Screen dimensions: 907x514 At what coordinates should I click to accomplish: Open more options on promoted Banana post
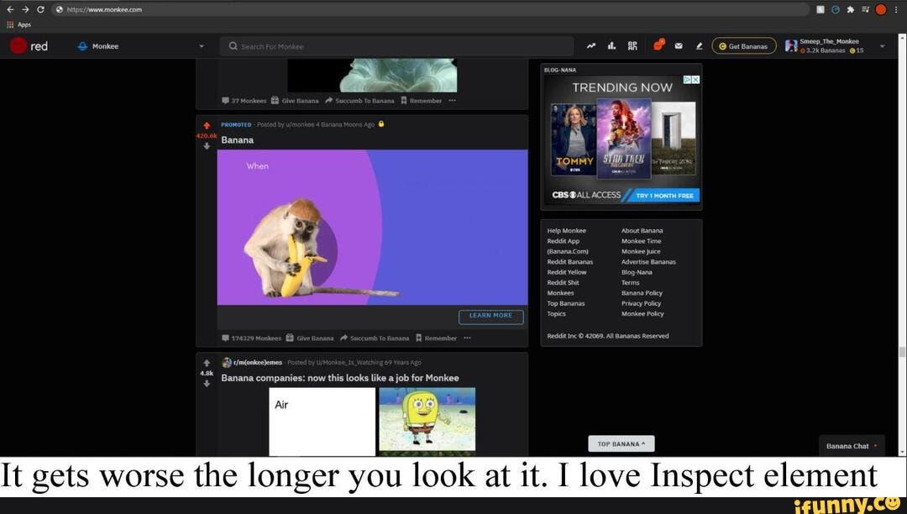(x=468, y=338)
